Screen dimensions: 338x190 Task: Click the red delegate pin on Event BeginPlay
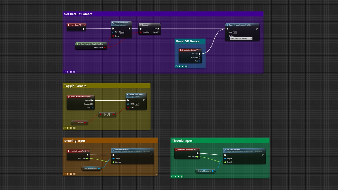pos(84,25)
